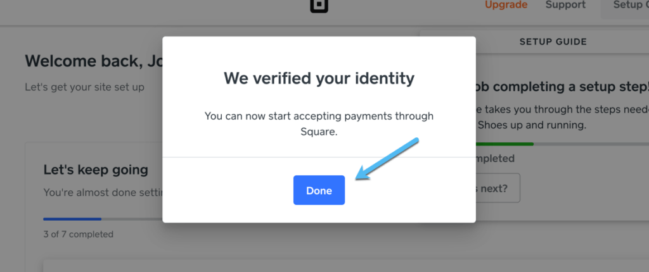Click the blue 3 of 7 progress bar
The height and width of the screenshot is (272, 649).
tap(72, 219)
